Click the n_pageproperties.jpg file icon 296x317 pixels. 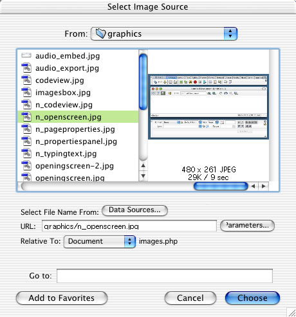tap(26, 129)
